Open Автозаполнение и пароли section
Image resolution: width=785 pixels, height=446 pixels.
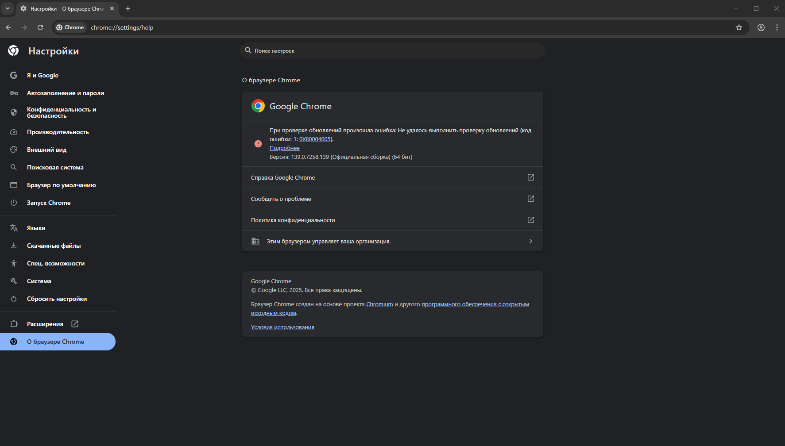click(x=58, y=93)
